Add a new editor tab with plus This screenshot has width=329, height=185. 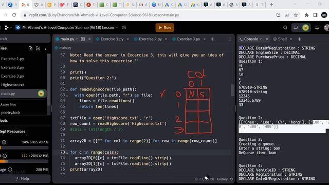(213, 39)
